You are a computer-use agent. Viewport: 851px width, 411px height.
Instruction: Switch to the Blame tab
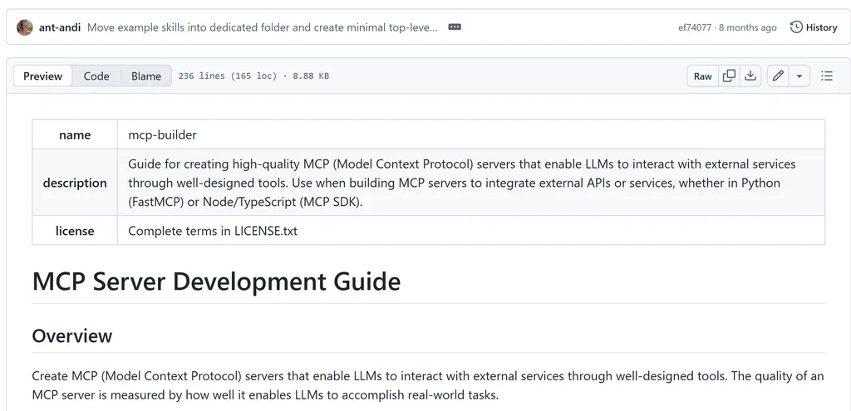pyautogui.click(x=146, y=76)
